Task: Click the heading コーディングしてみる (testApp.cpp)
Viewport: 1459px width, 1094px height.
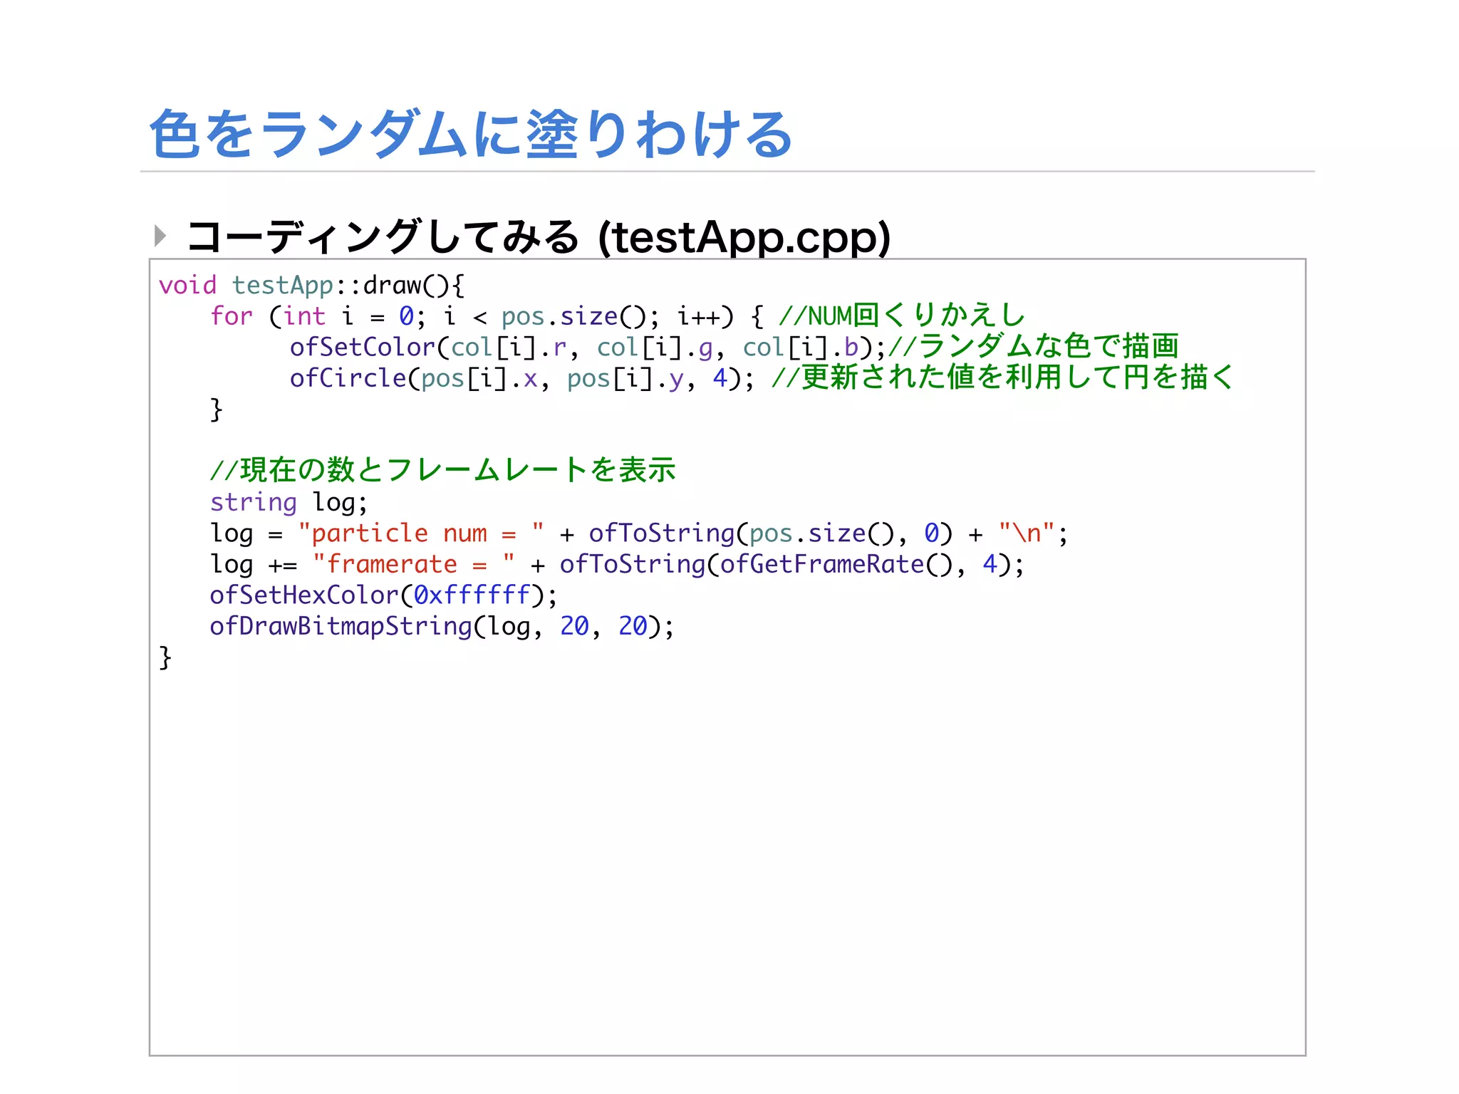Action: [x=539, y=236]
